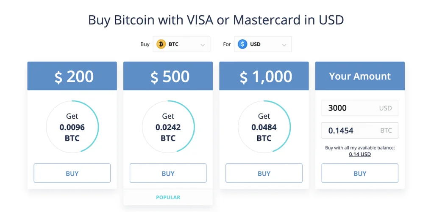The width and height of the screenshot is (434, 212).
Task: Select the $200 card header
Action: (72, 76)
